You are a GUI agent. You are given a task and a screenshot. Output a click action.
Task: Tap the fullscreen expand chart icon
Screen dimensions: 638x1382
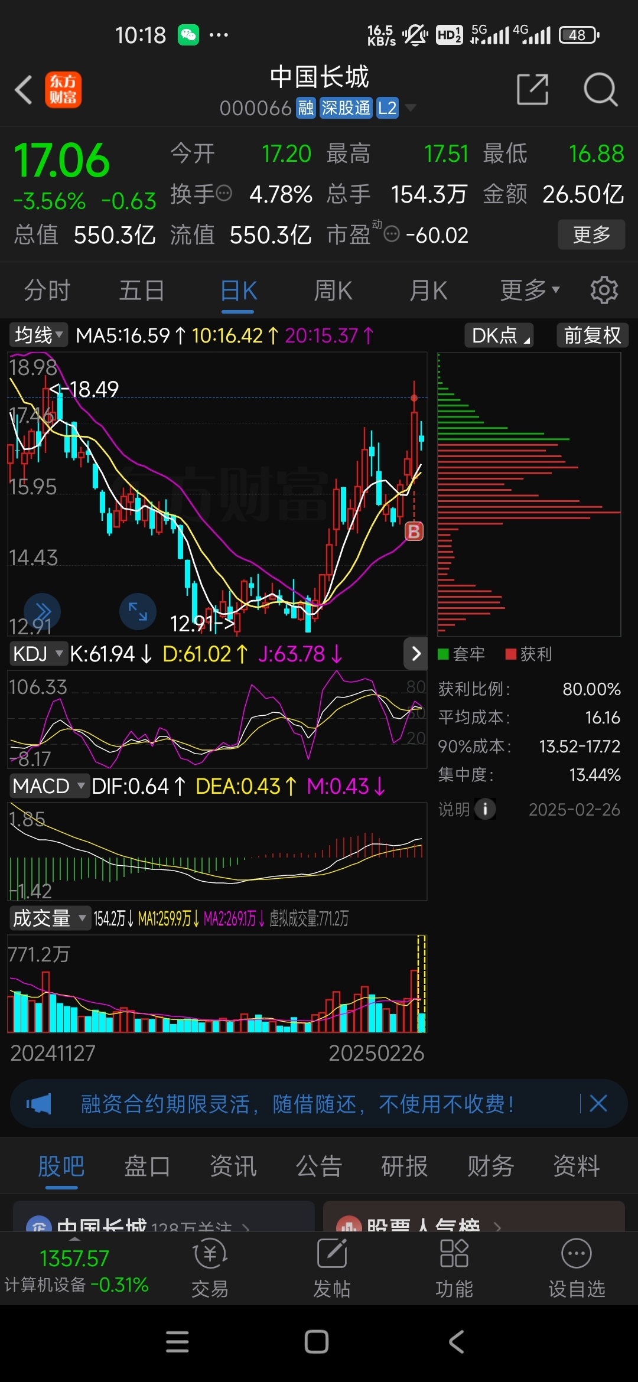tap(138, 611)
